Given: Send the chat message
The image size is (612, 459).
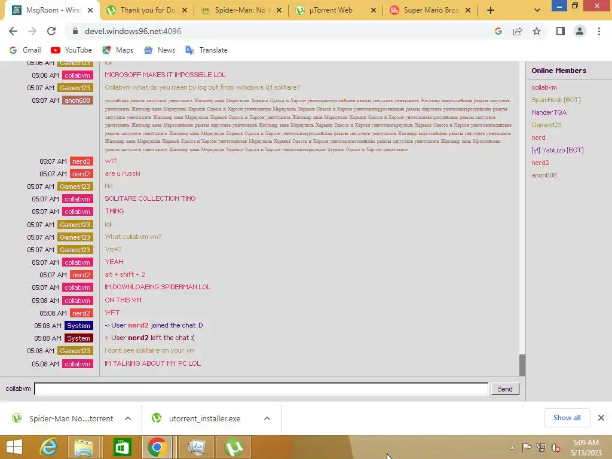Looking at the screenshot, I should 504,389.
